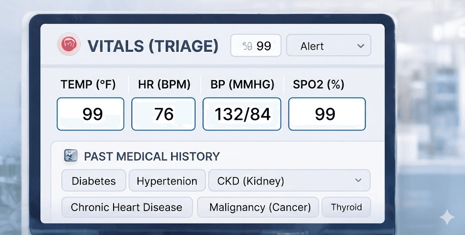Click the PAST MEDICAL HISTORY heading

click(152, 157)
